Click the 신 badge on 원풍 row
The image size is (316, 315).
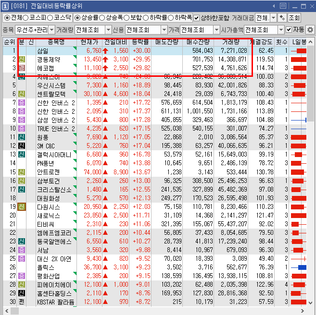pyautogui.click(x=22, y=137)
